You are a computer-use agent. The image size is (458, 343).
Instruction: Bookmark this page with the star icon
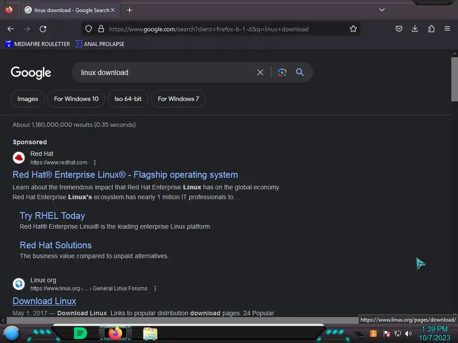click(353, 29)
